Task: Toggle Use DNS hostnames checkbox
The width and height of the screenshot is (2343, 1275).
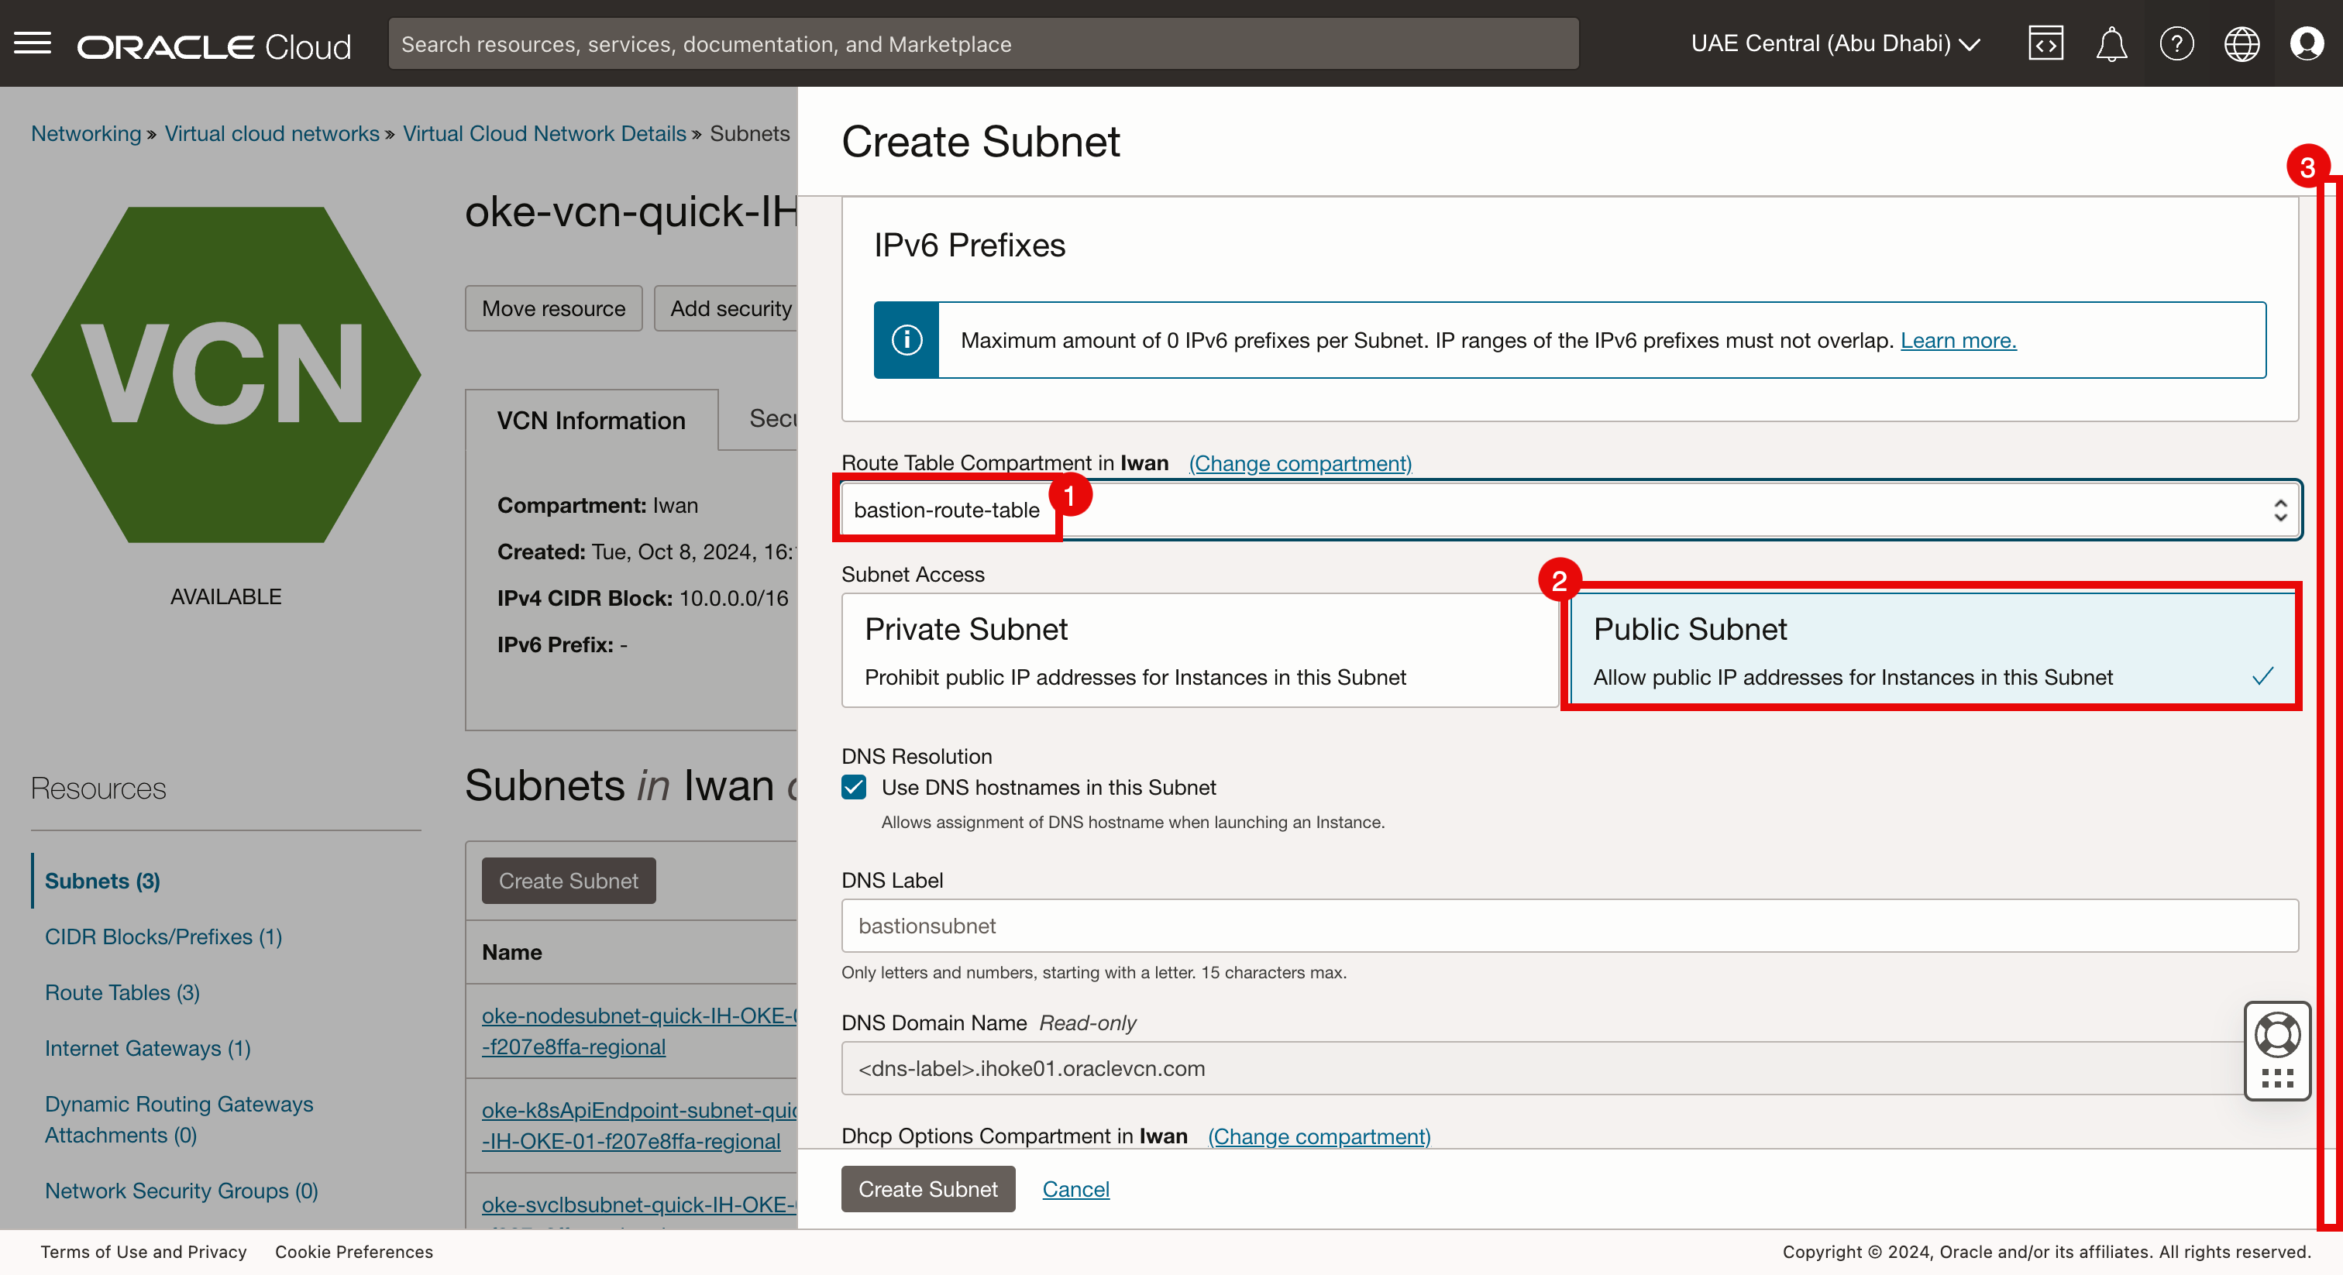Action: pyautogui.click(x=853, y=788)
